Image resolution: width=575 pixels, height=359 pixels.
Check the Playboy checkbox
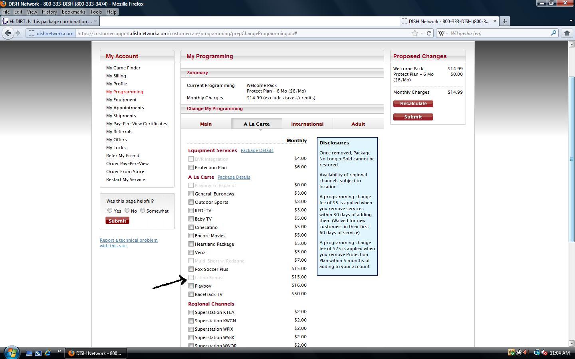(x=191, y=286)
